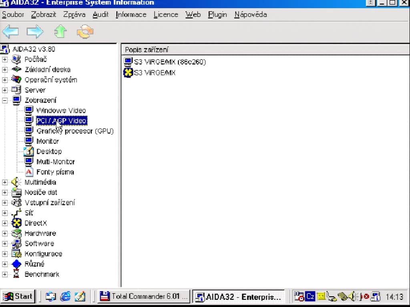Click the Show Desktop quick launch icon
Viewport: 410px width, 307px height.
point(80,296)
